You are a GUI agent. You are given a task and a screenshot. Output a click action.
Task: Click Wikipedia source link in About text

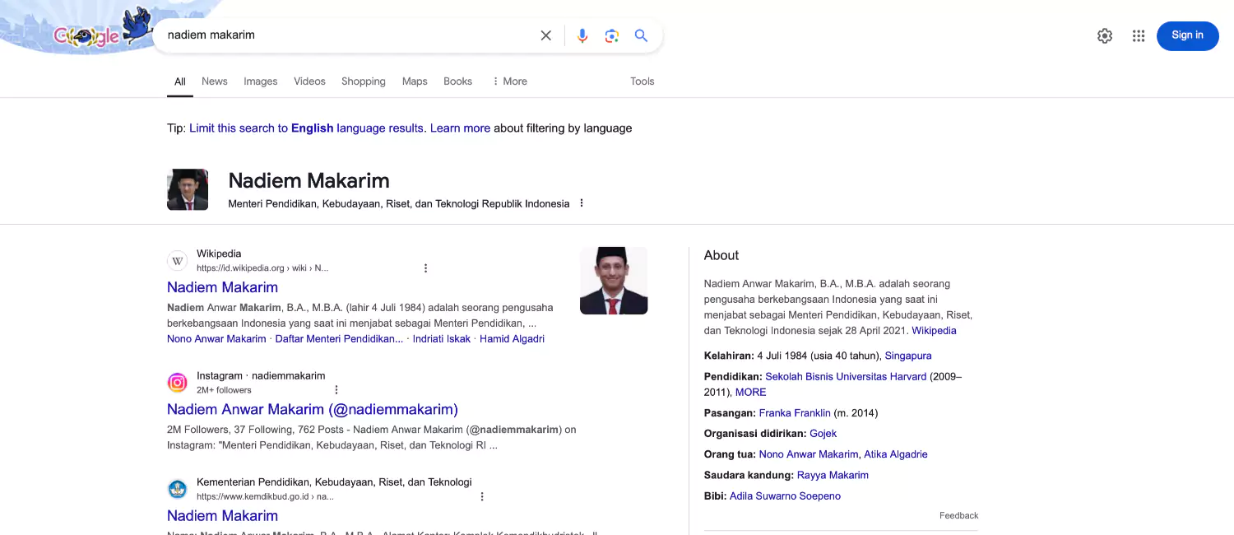934,331
